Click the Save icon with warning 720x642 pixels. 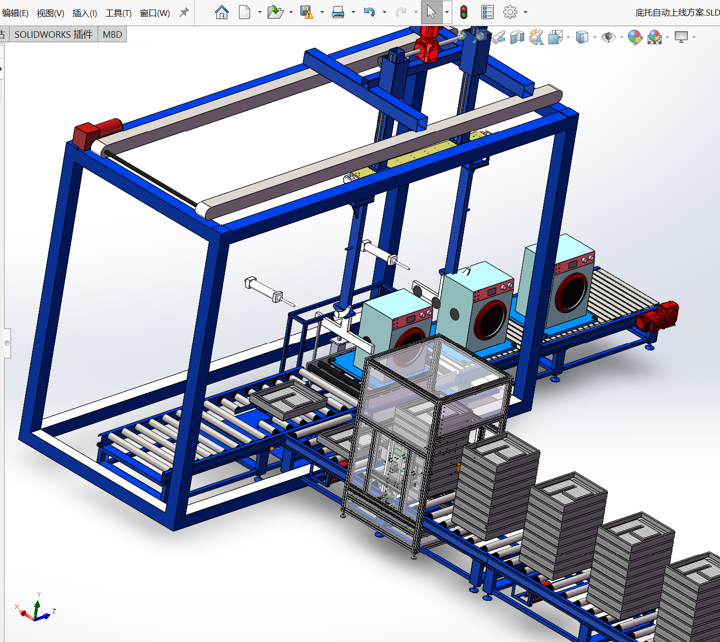(306, 12)
